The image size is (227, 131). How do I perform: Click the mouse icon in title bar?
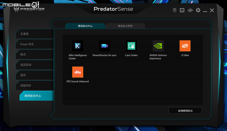175,10
